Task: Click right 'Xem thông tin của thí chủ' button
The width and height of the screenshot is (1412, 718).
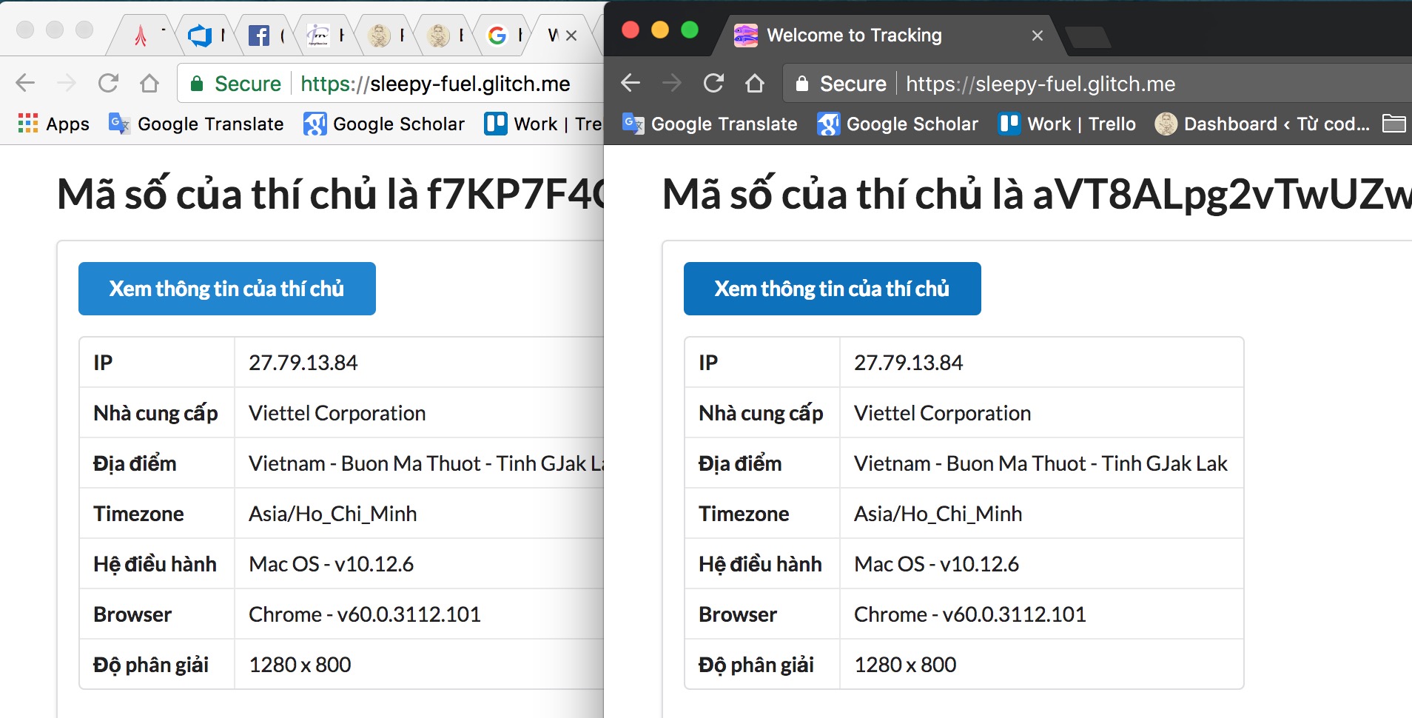Action: point(832,289)
